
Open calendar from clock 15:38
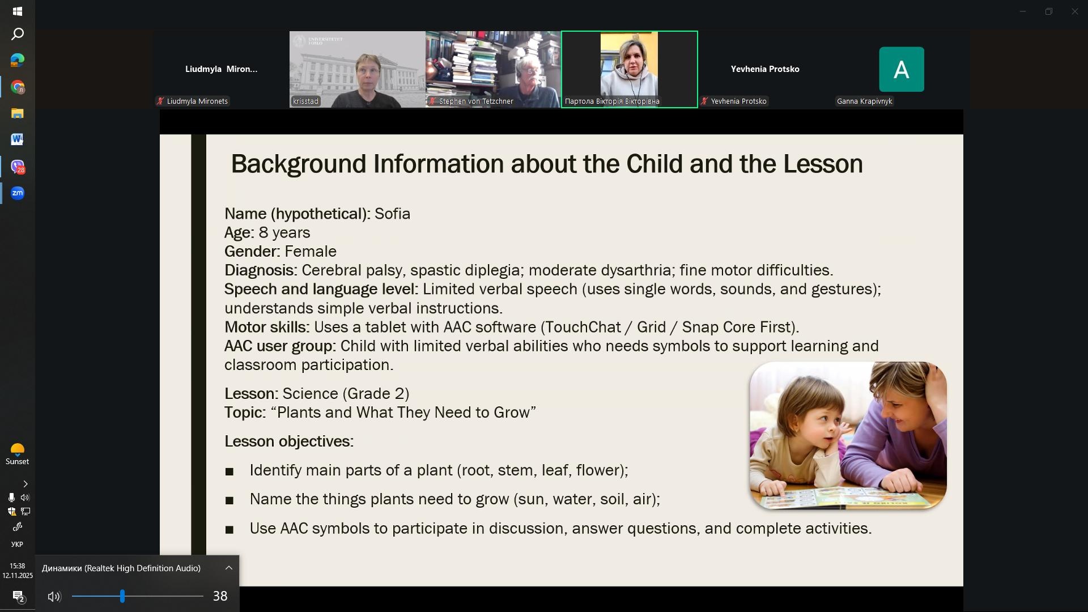pos(17,571)
